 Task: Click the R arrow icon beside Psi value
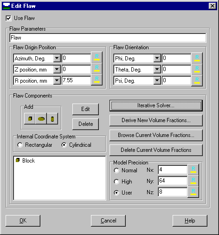pyautogui.click(x=197, y=80)
